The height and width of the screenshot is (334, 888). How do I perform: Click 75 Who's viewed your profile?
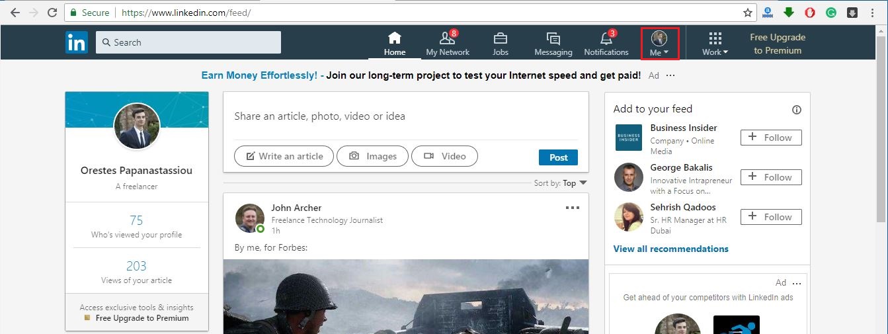click(x=137, y=226)
